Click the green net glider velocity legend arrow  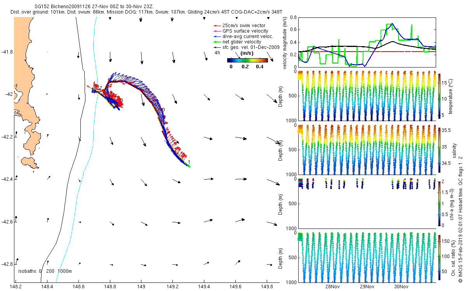[217, 42]
